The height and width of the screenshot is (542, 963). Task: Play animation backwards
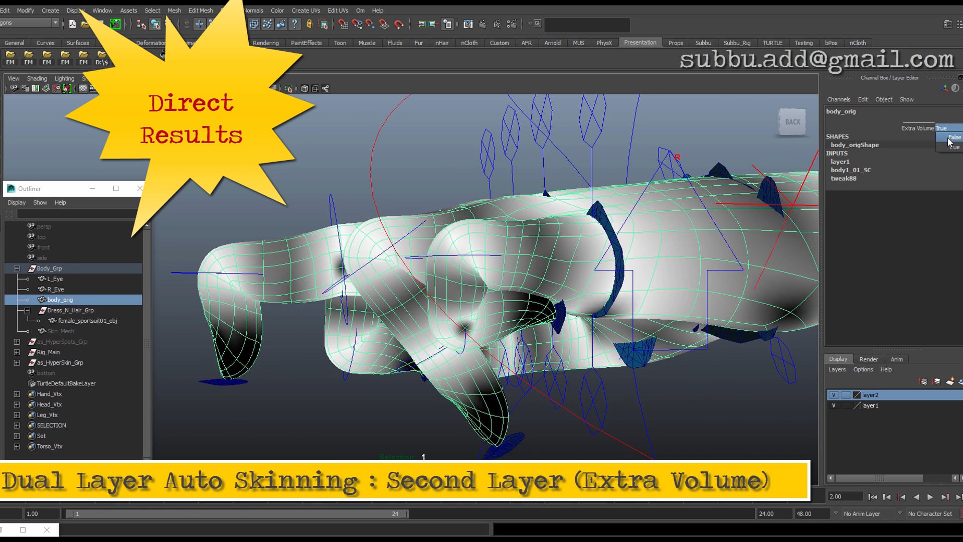tap(916, 497)
